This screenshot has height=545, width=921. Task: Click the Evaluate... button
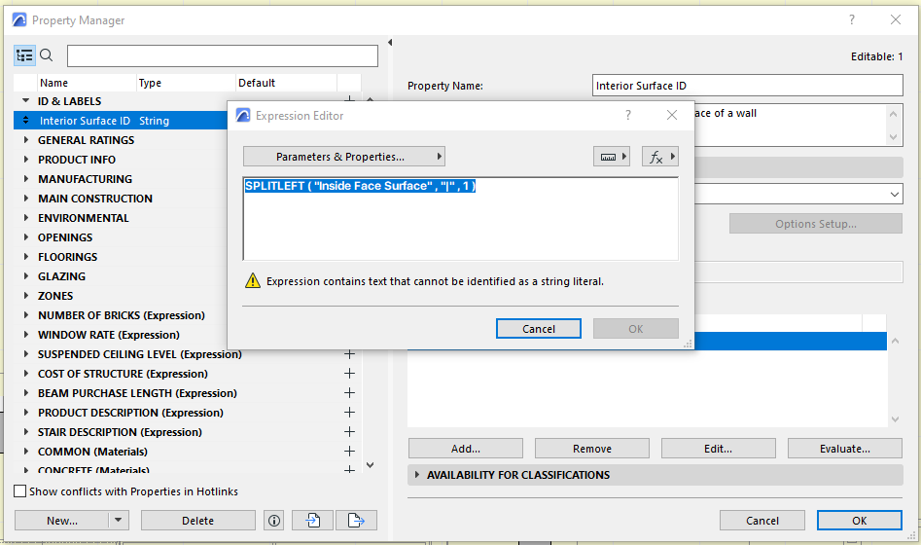click(844, 449)
